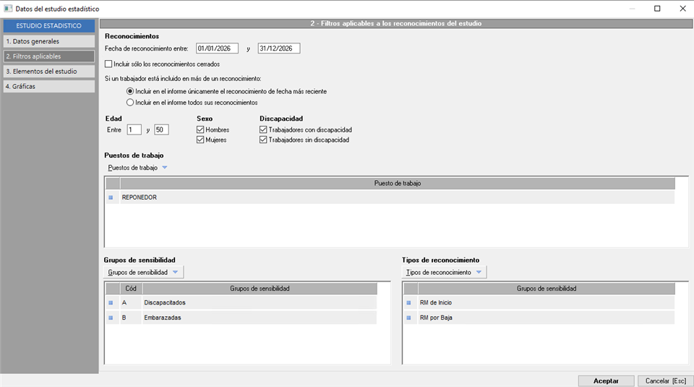This screenshot has height=387, width=694.
Task: Select 'únicamente el reconocimiento de fecha más reciente' option
Action: 130,91
